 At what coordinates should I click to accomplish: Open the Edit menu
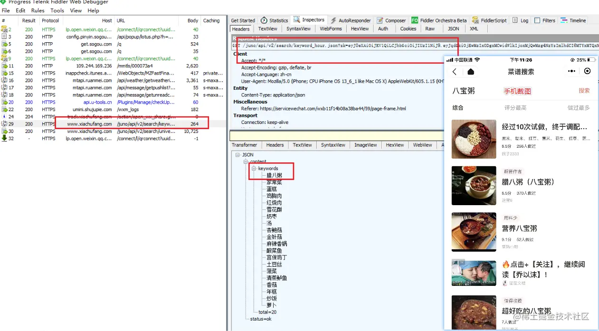click(20, 10)
